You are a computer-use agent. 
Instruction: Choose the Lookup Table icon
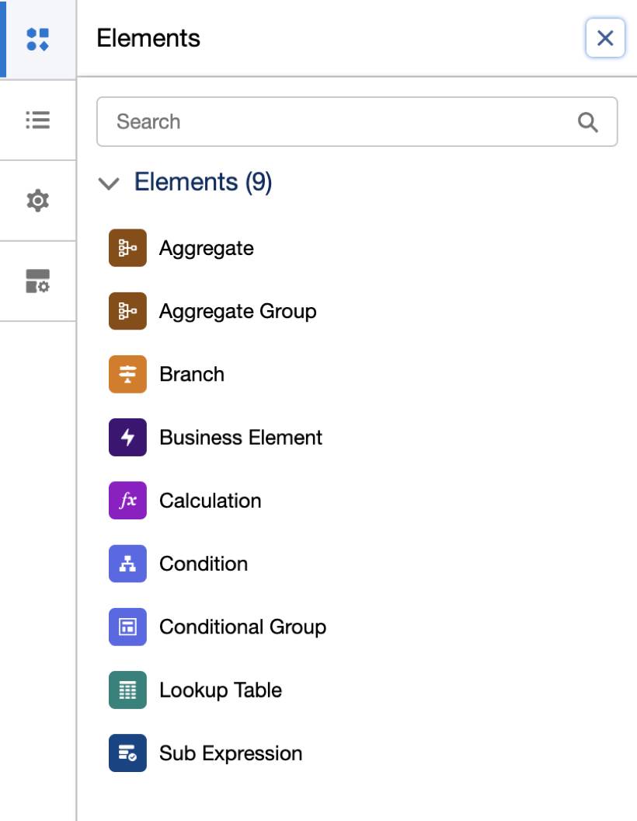click(x=127, y=690)
